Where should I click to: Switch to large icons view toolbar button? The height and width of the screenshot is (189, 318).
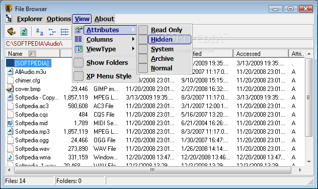[40, 32]
